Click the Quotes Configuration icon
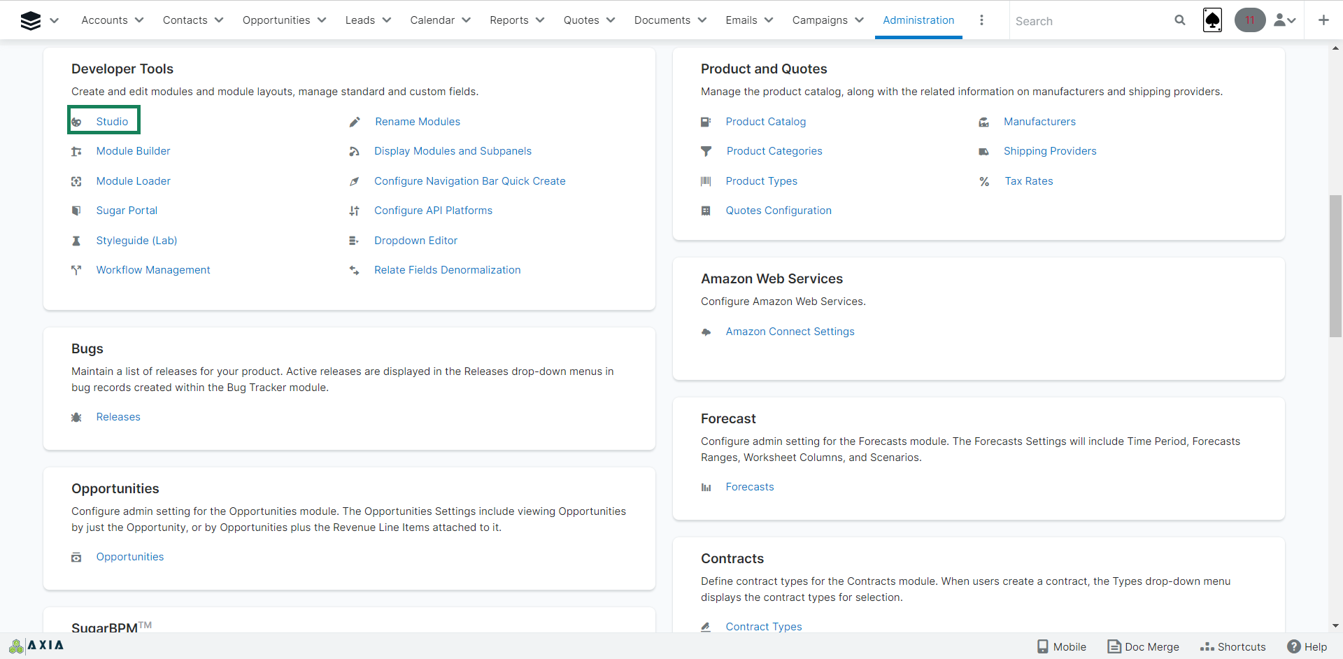1343x659 pixels. click(x=706, y=211)
